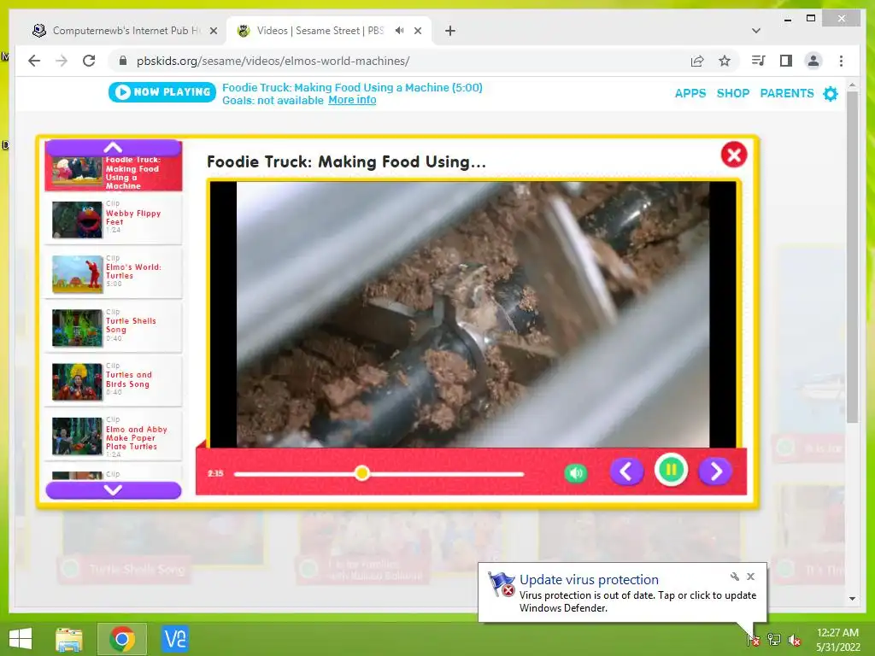Image resolution: width=875 pixels, height=656 pixels.
Task: Click the page vertical scrollbar thumb
Action: pos(852,256)
